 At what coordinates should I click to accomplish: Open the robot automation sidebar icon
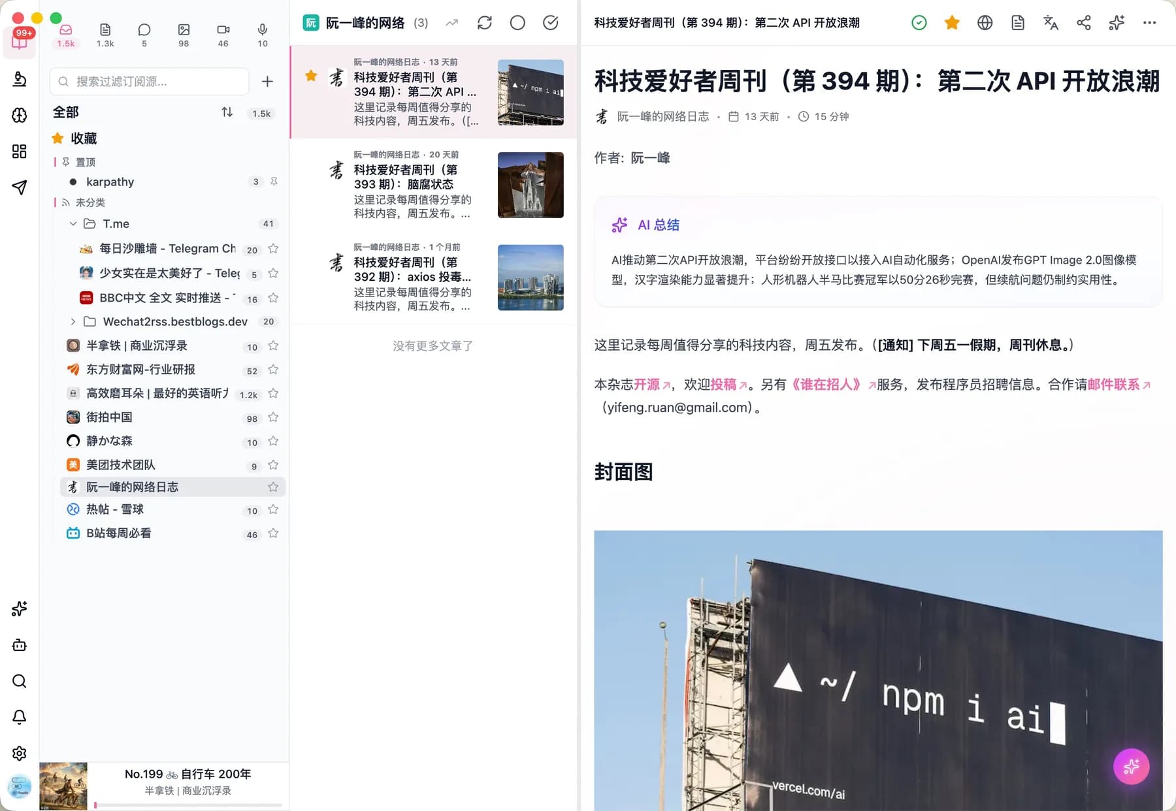(x=20, y=645)
